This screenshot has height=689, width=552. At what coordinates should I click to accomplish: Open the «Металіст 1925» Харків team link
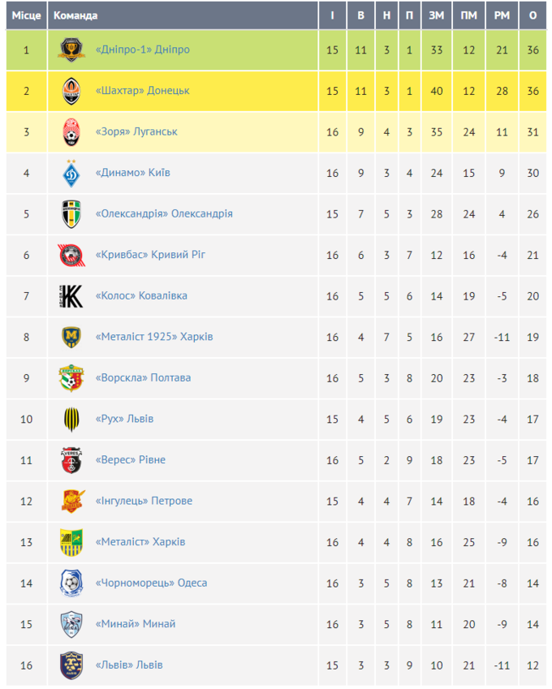(x=154, y=337)
